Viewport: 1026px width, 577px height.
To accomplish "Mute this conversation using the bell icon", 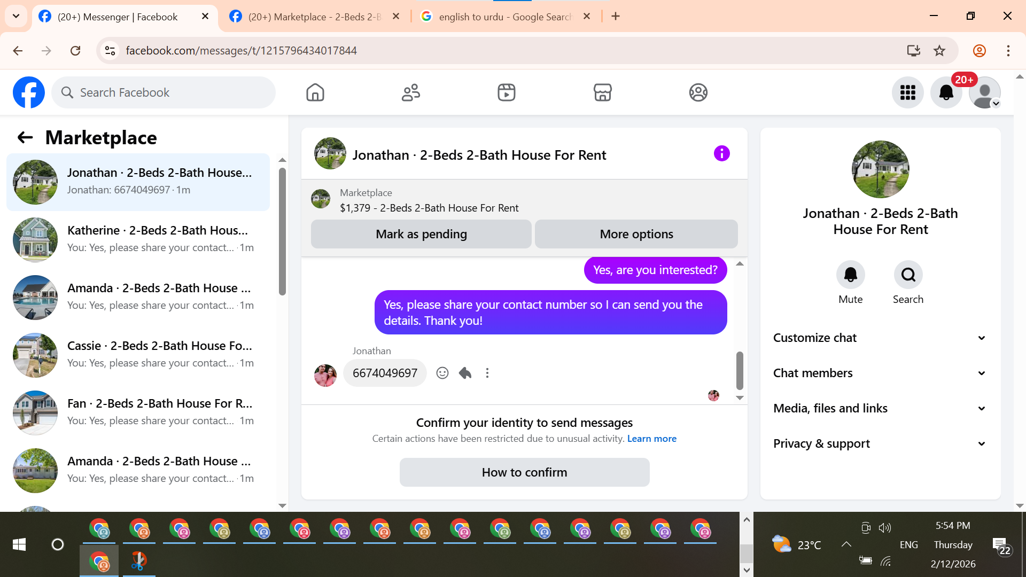I will click(x=850, y=275).
